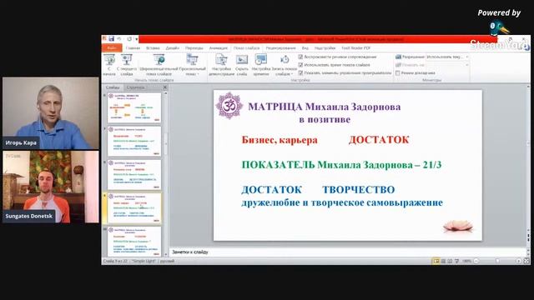
Task: Click zoom in plus button
Action: tap(518, 261)
